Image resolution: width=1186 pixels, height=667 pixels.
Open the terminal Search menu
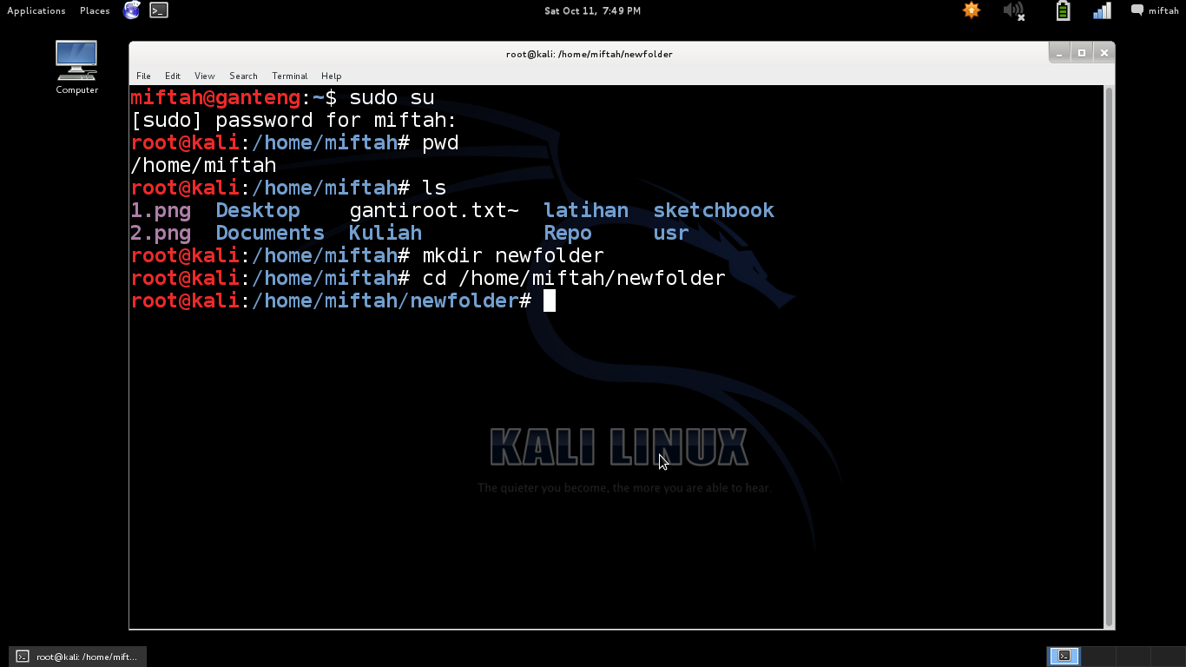243,76
